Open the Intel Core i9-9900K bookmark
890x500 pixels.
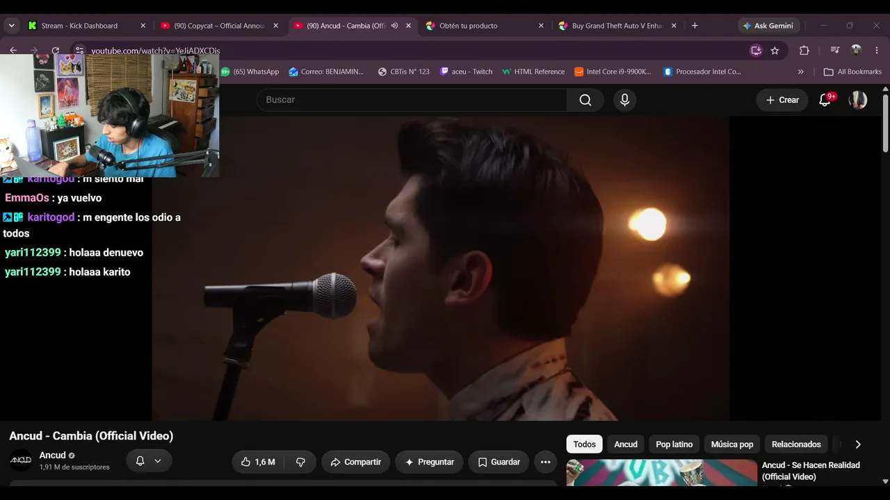pos(613,72)
